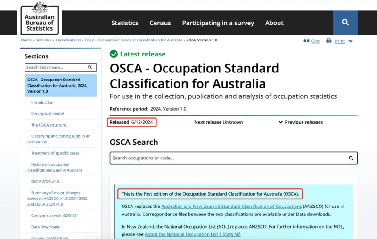Open Comparison with ISCO-08 section
The height and width of the screenshot is (239, 377).
click(54, 215)
